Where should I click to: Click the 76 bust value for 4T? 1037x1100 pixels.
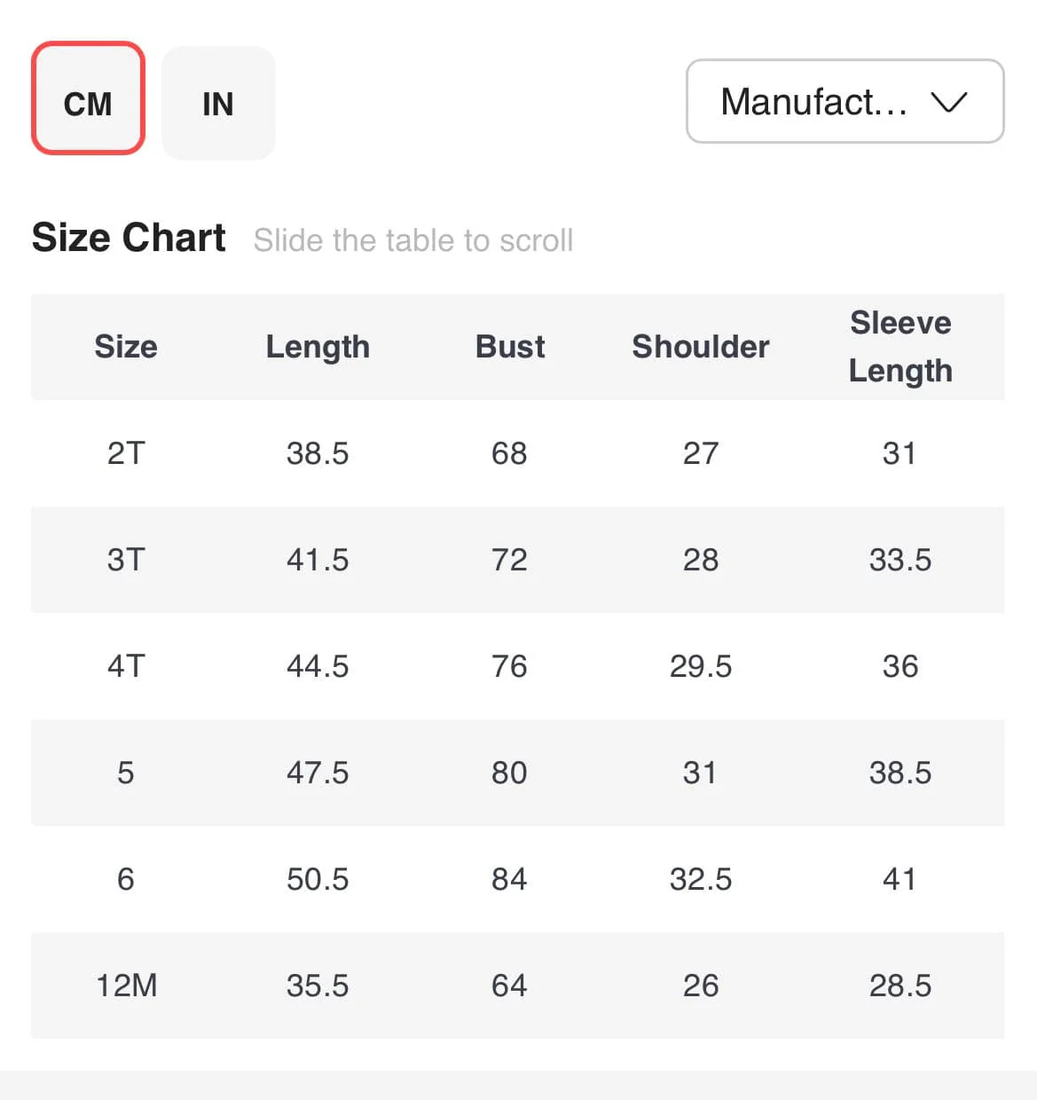(510, 666)
